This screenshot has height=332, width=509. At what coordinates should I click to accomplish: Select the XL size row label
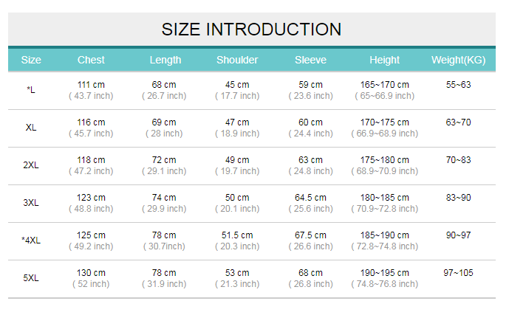coord(31,128)
